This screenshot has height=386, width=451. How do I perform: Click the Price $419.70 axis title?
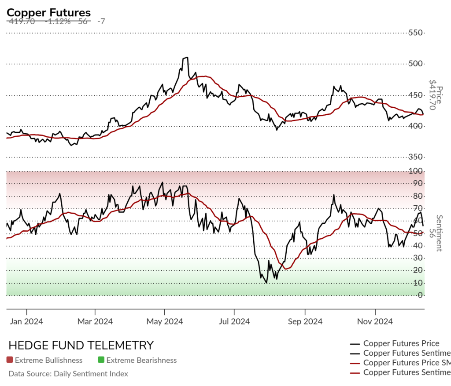436,95
